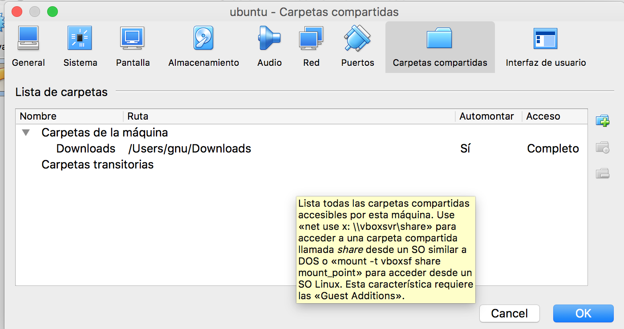Switch to the Puertos tab label
Screen dimensions: 624x329
tap(358, 63)
